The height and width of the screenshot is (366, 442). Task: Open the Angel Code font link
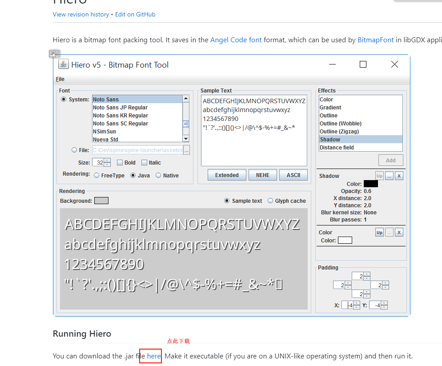(x=236, y=40)
